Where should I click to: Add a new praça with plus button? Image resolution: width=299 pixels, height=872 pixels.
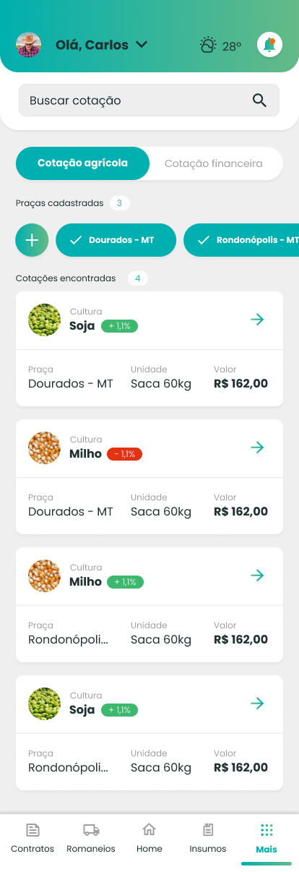tap(32, 240)
